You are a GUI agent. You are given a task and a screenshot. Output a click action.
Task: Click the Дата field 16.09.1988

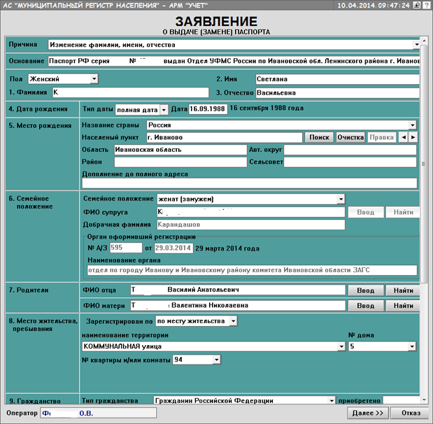pyautogui.click(x=208, y=109)
